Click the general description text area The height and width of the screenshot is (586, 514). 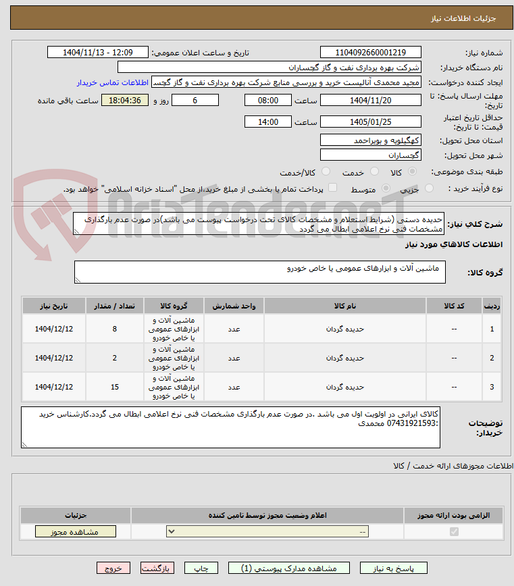[259, 224]
